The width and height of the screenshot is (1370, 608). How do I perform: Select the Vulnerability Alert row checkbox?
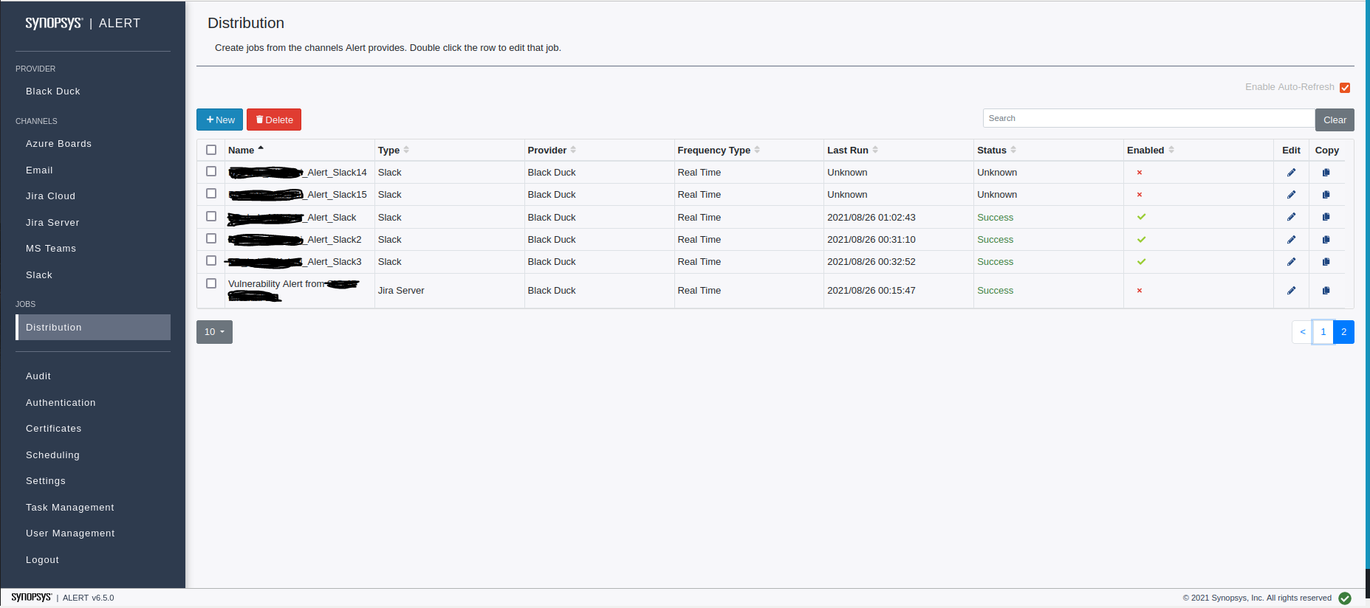(x=211, y=283)
